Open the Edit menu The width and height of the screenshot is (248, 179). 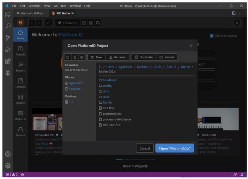point(22,6)
